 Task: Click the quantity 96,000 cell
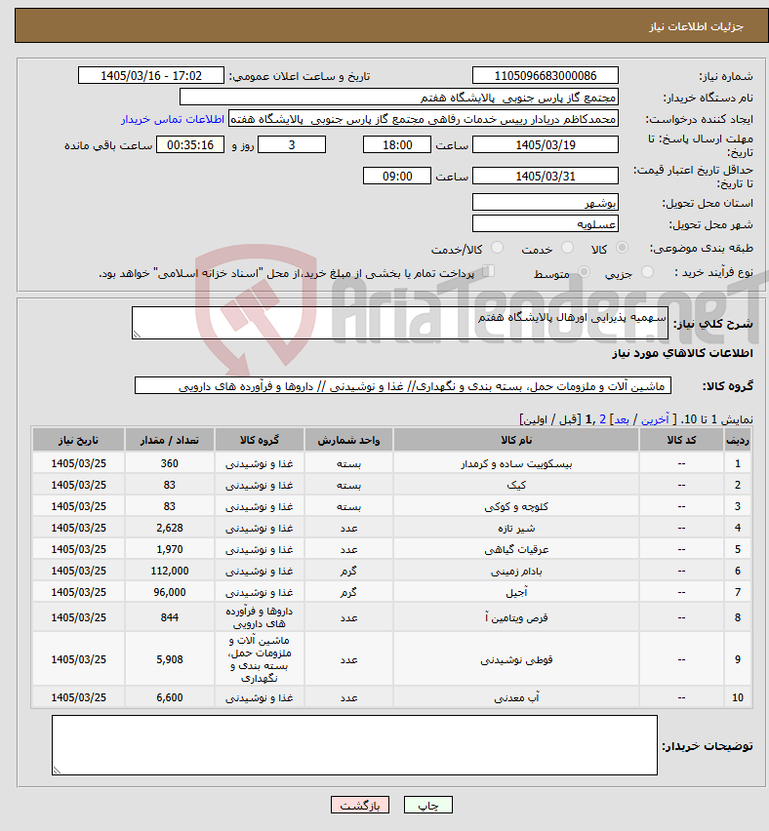[169, 592]
